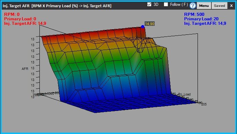Click the Saved button

[219, 6]
